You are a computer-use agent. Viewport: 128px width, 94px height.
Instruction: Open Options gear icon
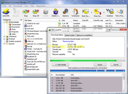coord(65,13)
